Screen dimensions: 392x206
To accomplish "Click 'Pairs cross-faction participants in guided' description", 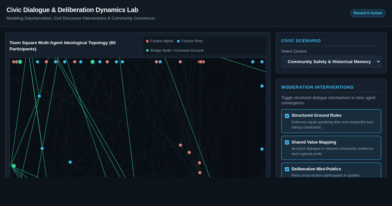I will pyautogui.click(x=325, y=175).
